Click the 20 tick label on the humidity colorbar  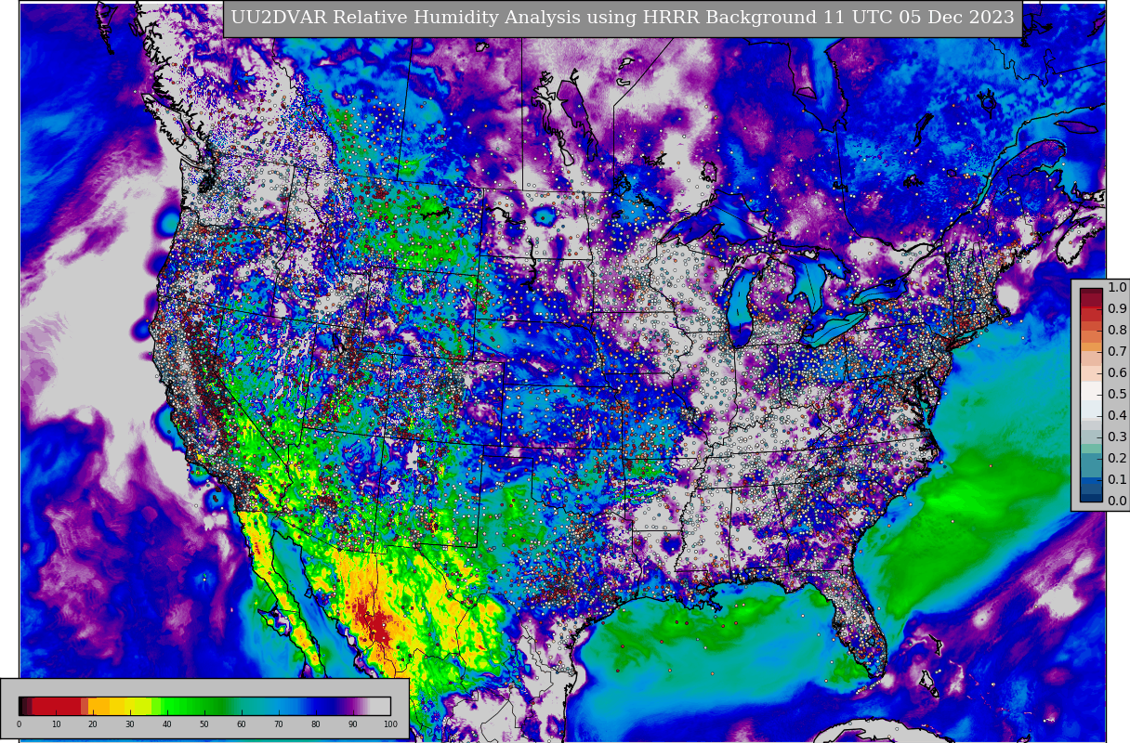tap(93, 724)
